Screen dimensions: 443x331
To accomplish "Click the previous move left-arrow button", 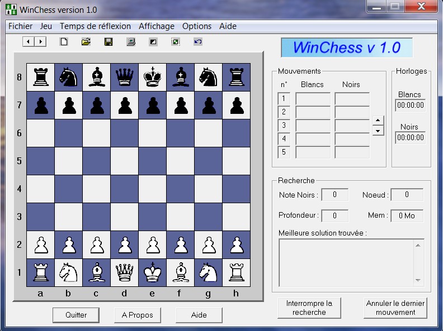I will point(29,42).
